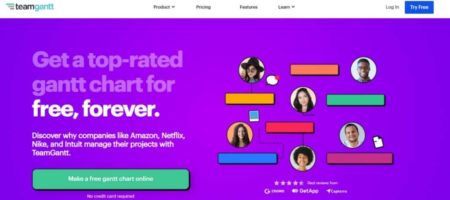Viewport: 450px width, 200px height.
Task: Click the Log In link
Action: click(x=392, y=7)
